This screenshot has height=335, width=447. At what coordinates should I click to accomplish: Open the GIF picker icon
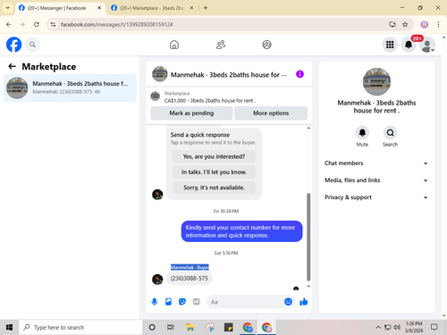196,302
